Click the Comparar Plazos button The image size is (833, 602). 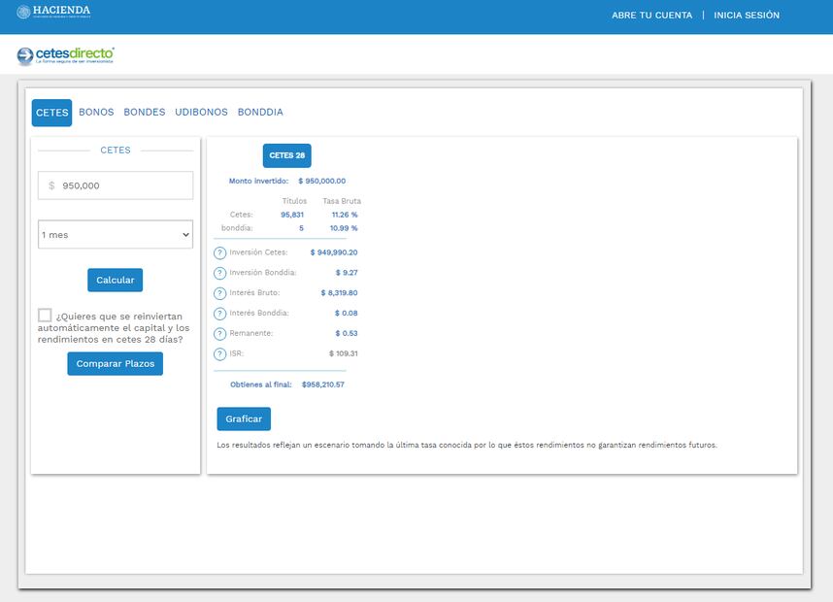pyautogui.click(x=116, y=363)
